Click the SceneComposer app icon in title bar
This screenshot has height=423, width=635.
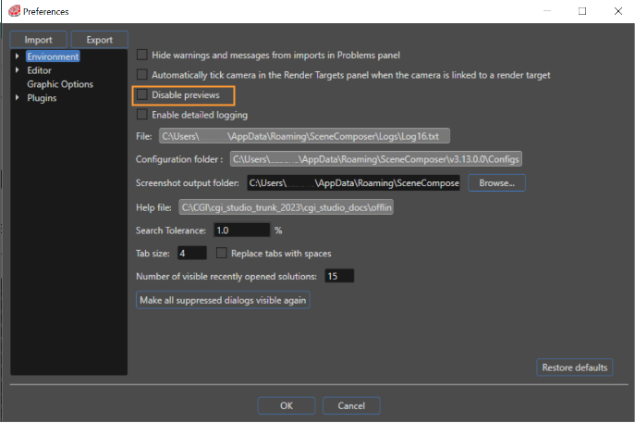tap(14, 11)
